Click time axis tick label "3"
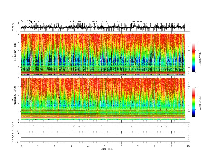Image resolution: width=212 pixels, height=164 pixels. [71, 146]
